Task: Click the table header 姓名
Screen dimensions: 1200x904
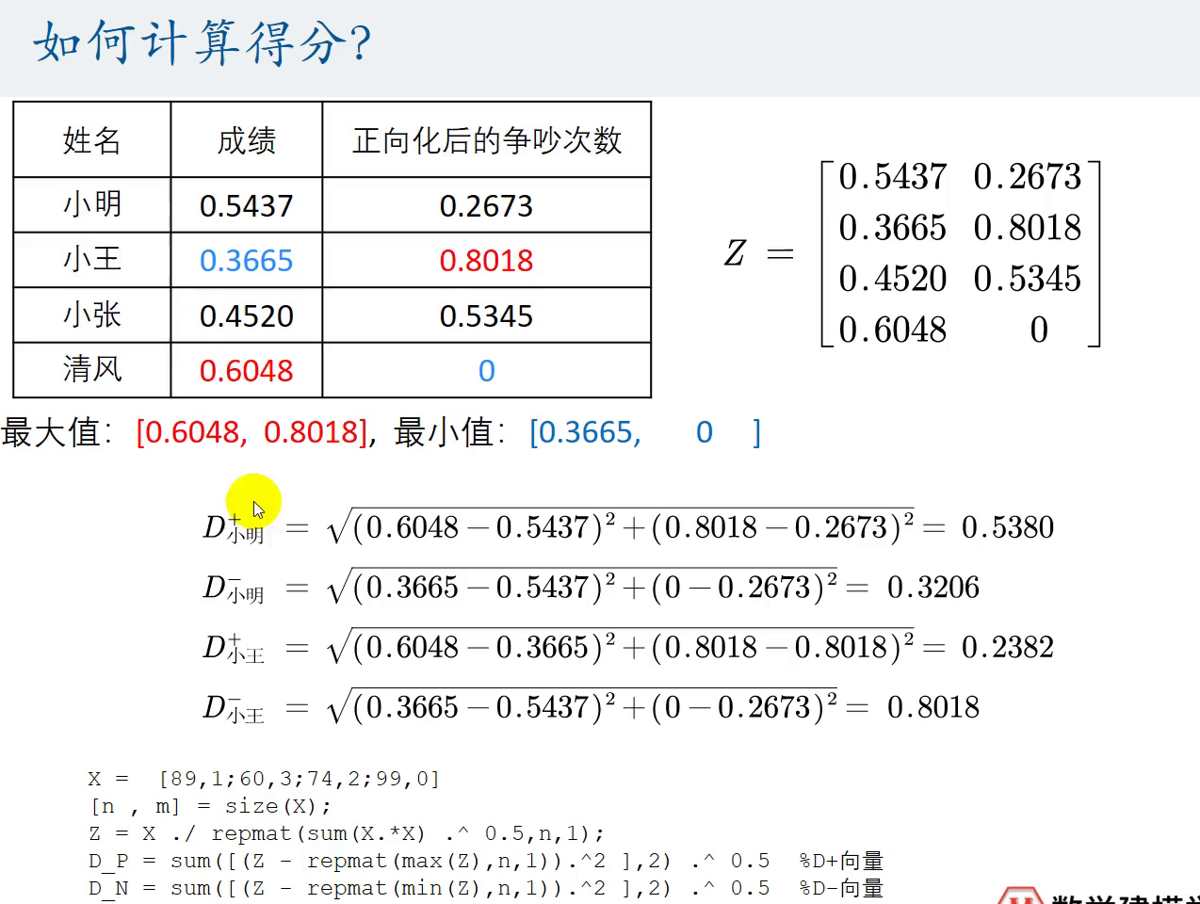Action: (x=90, y=138)
